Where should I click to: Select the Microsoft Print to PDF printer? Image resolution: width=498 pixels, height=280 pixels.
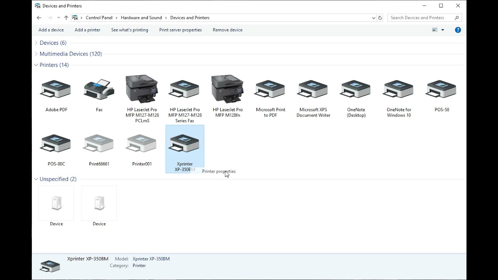pyautogui.click(x=270, y=89)
